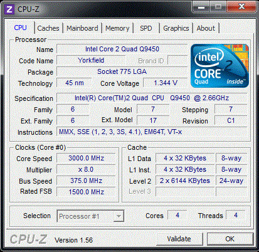Open the Memory tab
Image resolution: width=259 pixels, height=252 pixels.
pyautogui.click(x=117, y=28)
